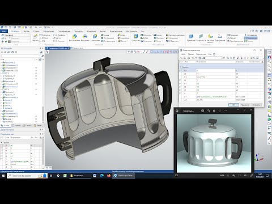The height and width of the screenshot is (204, 272).
Task: Click the binoculars find icon in variables editor
Action: (204, 58)
